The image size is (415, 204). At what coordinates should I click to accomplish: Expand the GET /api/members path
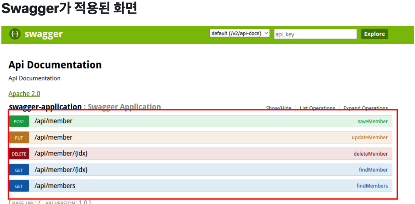click(x=55, y=186)
